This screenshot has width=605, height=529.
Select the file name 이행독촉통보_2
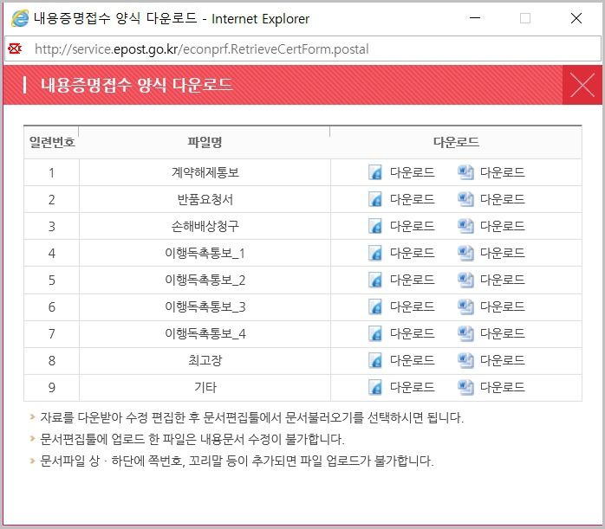click(205, 281)
